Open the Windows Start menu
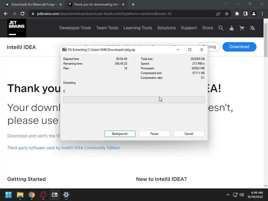This screenshot has height=201, width=268. click(8, 195)
